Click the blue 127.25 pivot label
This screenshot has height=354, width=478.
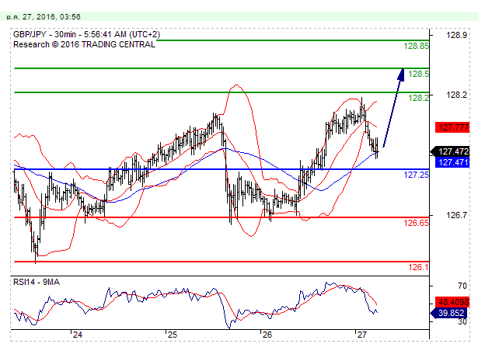click(x=416, y=175)
